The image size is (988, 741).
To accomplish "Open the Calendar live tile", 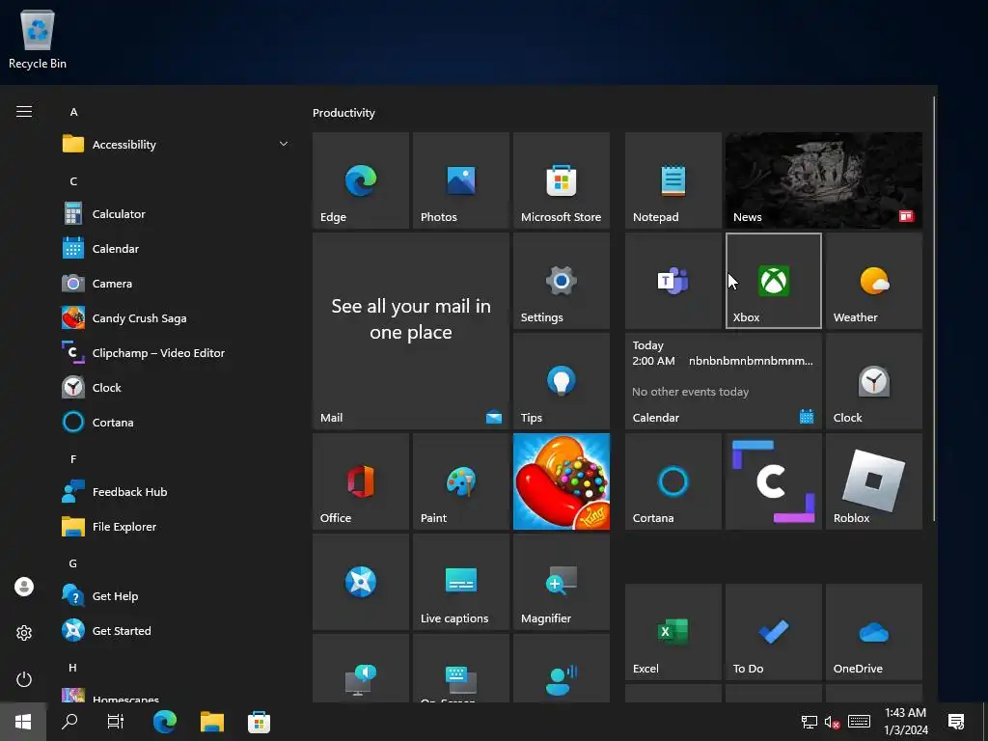I will 724,381.
